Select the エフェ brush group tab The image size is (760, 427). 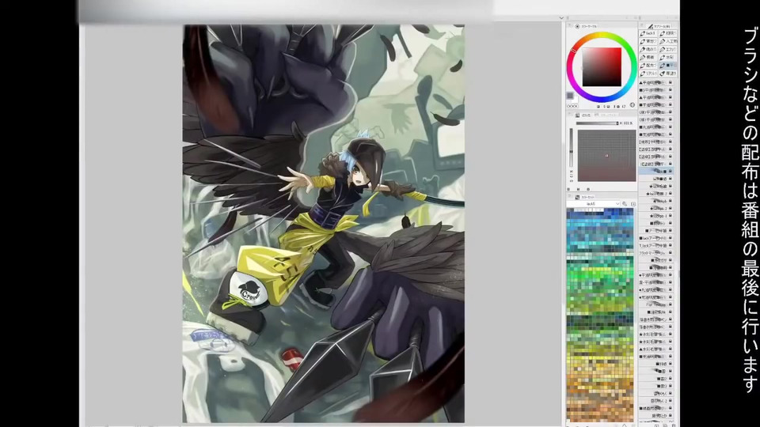pos(668,49)
